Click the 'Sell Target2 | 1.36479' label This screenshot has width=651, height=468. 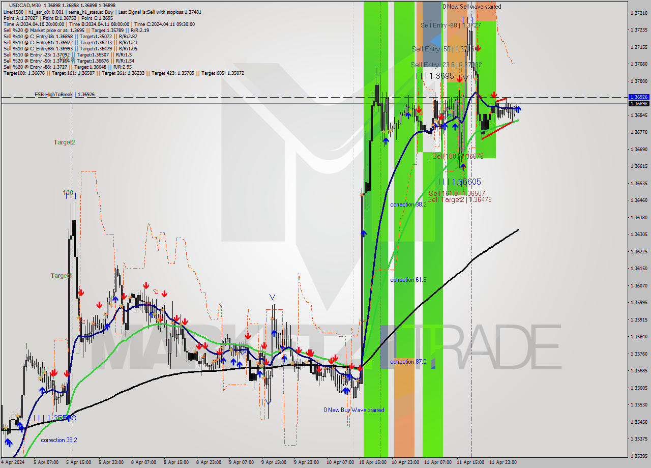pyautogui.click(x=459, y=199)
